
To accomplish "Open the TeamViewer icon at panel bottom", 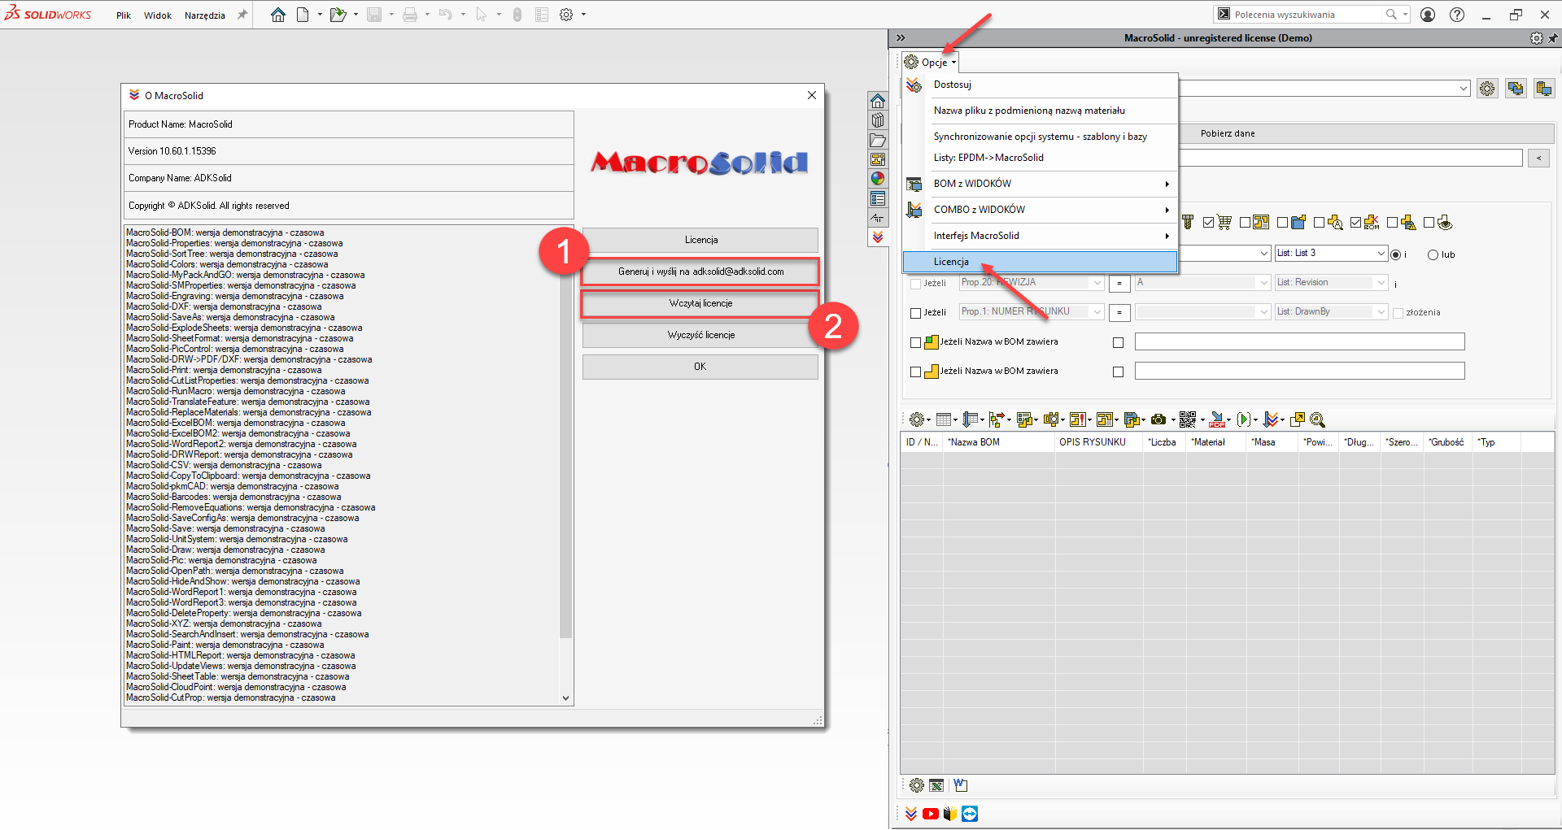I will pos(970,814).
